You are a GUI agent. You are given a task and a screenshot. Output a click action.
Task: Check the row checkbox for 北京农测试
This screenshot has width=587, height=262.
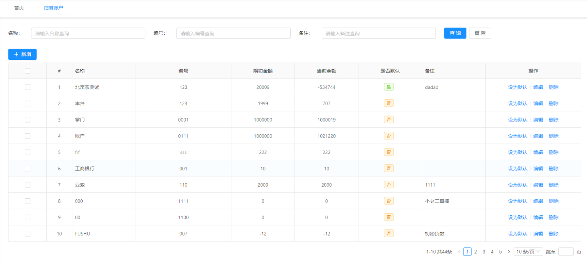pos(28,87)
